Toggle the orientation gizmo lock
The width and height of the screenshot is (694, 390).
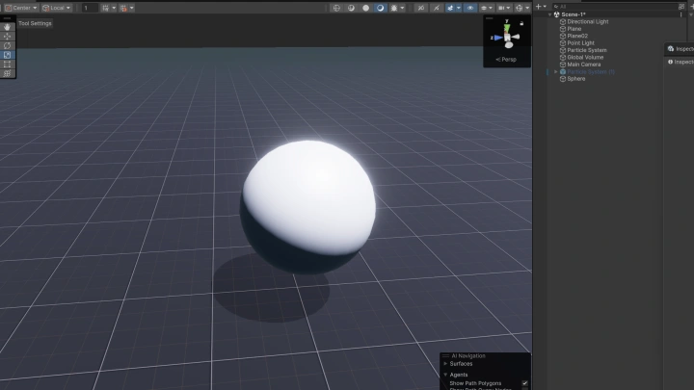point(521,23)
